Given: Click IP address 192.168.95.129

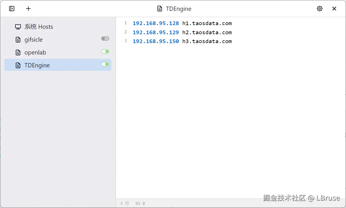Looking at the screenshot, I should pyautogui.click(x=156, y=32).
